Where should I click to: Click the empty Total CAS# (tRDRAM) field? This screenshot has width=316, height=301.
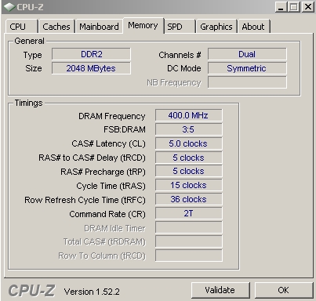tap(188, 241)
